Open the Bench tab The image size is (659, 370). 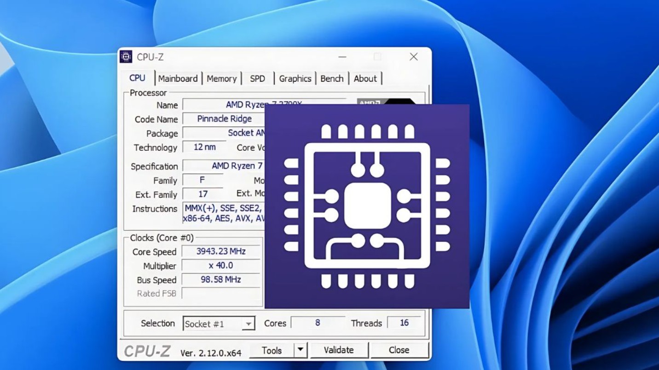pos(332,79)
